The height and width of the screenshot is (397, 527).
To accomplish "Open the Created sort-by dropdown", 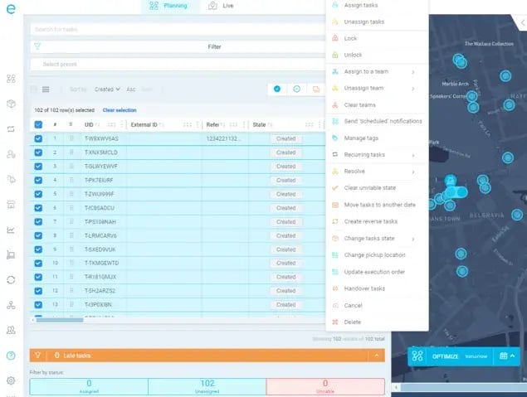I will (x=108, y=89).
